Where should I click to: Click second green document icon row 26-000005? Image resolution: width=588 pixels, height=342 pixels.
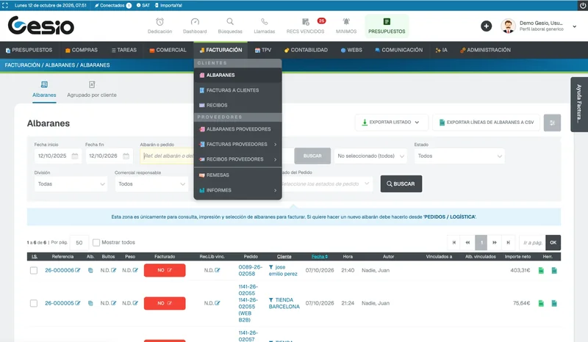[554, 303]
